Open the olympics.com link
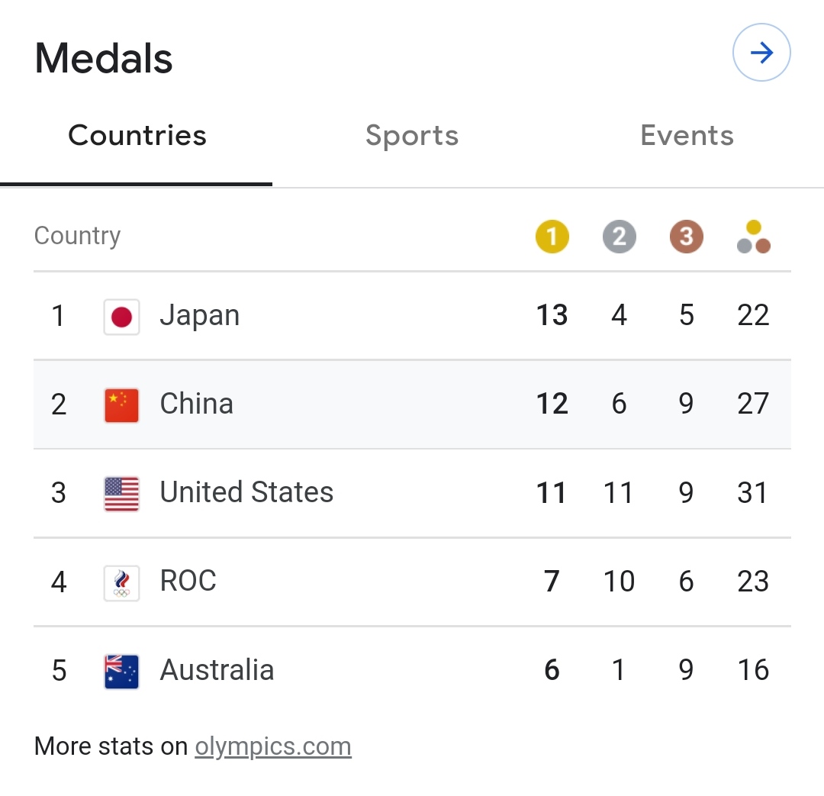Viewport: 824px width, 796px height. pos(273,746)
